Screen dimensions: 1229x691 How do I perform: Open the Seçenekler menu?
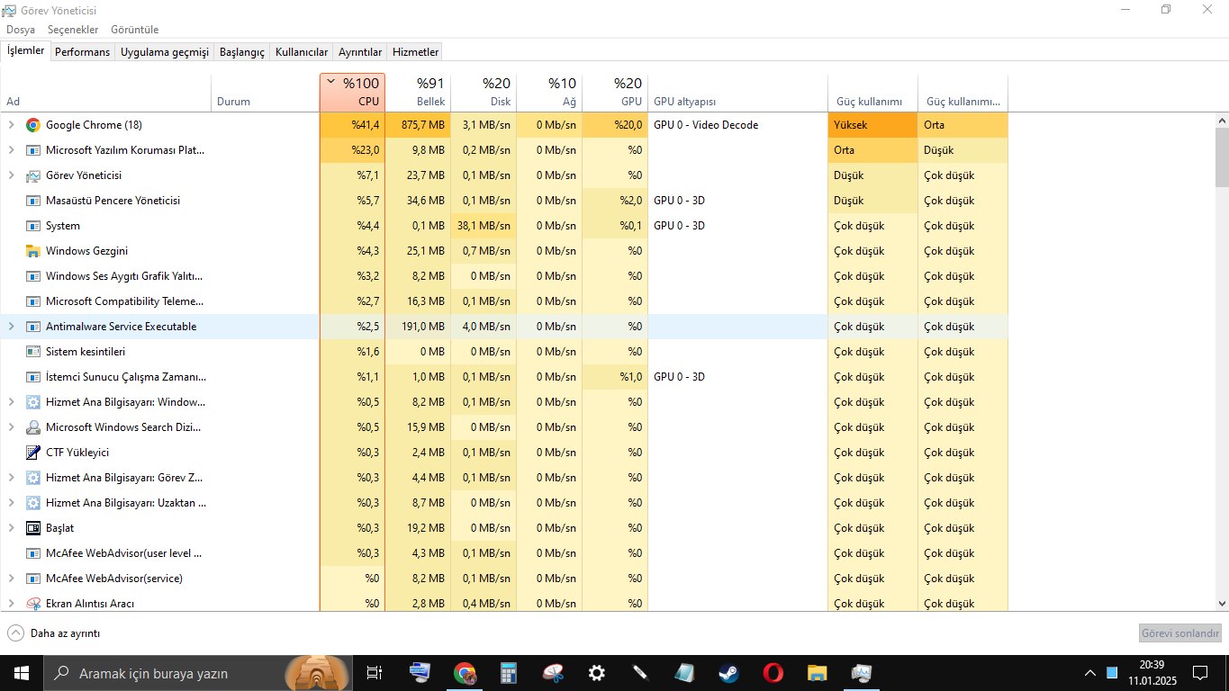tap(71, 30)
